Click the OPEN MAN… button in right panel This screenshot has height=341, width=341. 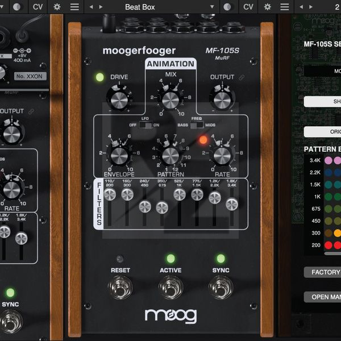tap(322, 297)
